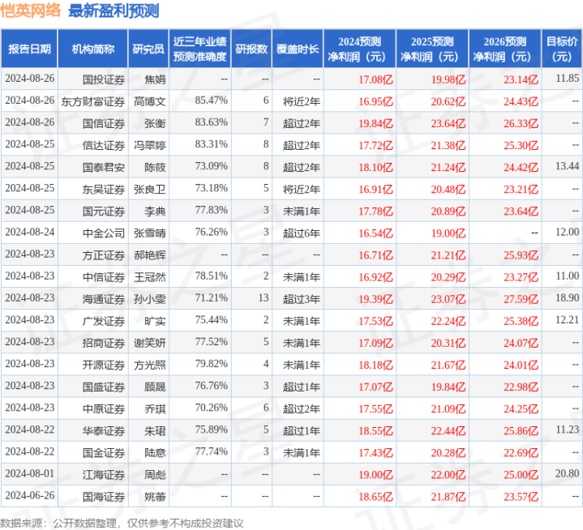Click the 覆盖时长 column header
The width and height of the screenshot is (583, 530).
click(x=298, y=49)
